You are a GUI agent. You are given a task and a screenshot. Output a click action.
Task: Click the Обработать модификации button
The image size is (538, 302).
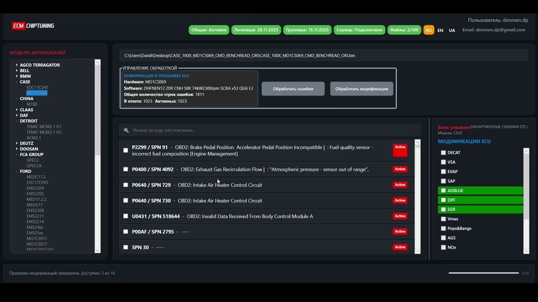pyautogui.click(x=362, y=89)
